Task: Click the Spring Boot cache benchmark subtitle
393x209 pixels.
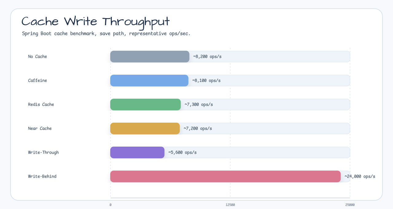Action: [x=106, y=34]
